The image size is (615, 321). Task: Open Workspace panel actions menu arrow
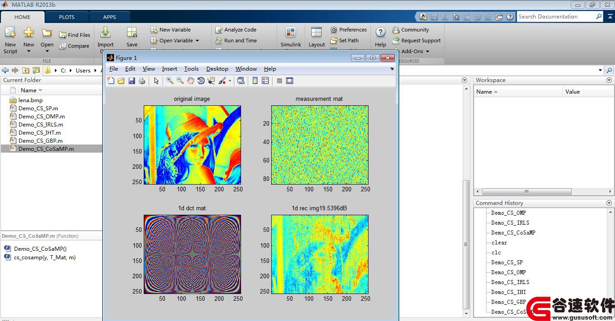(609, 80)
